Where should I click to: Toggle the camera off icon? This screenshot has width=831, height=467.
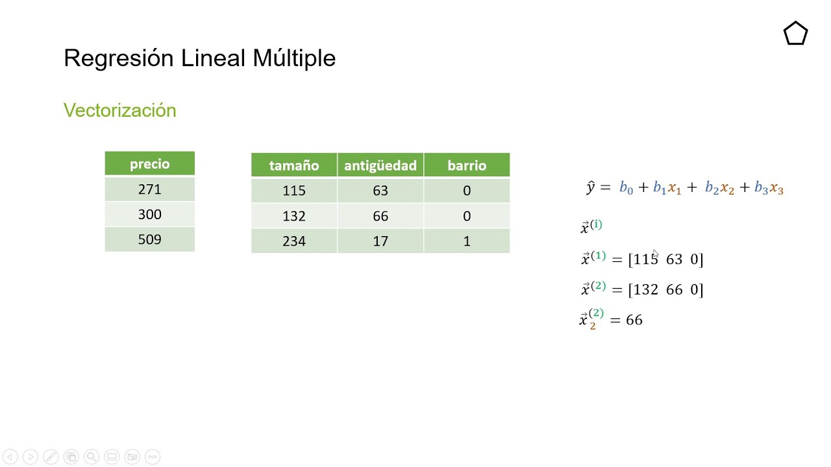click(x=132, y=457)
